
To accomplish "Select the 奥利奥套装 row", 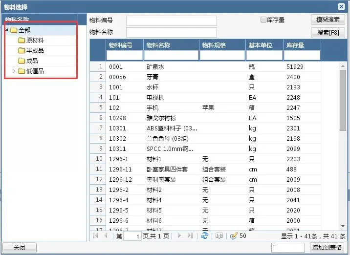I will (x=205, y=179).
